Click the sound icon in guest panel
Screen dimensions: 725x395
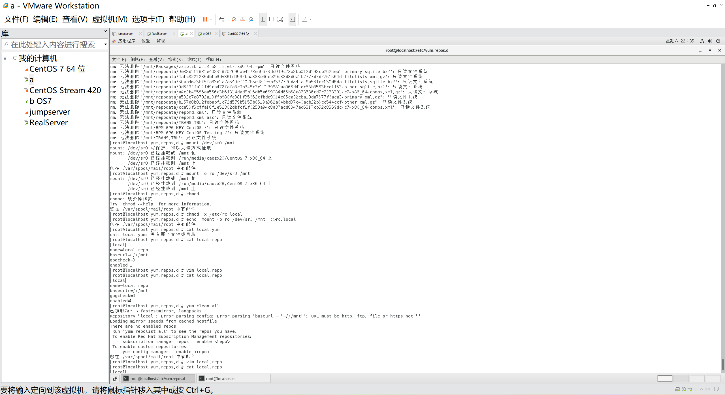(710, 41)
